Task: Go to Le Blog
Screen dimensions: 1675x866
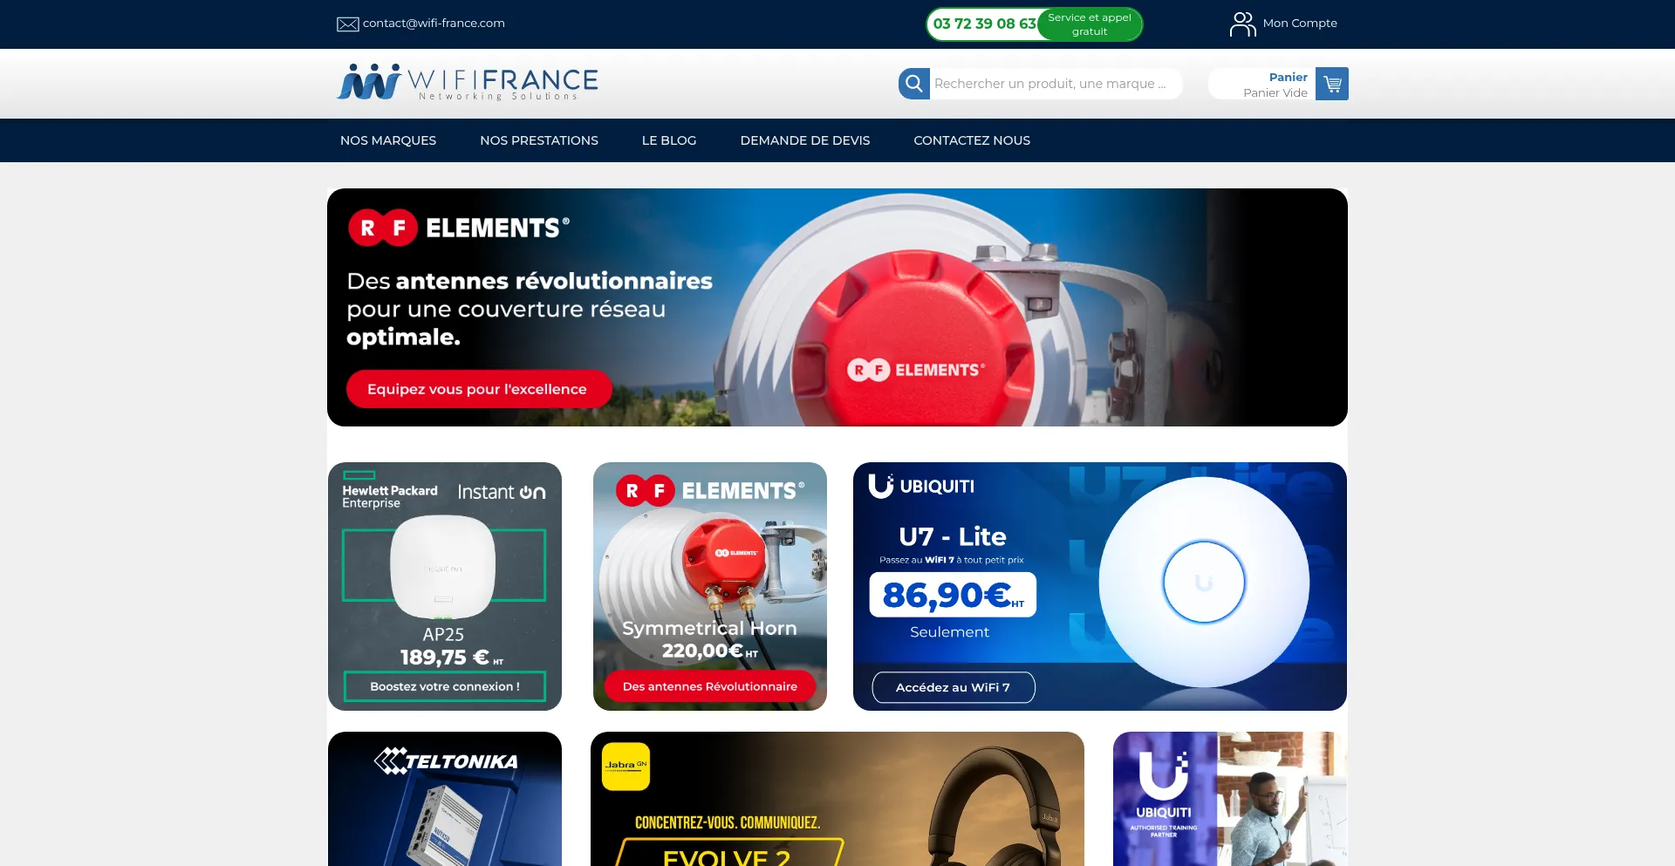Action: [x=669, y=140]
